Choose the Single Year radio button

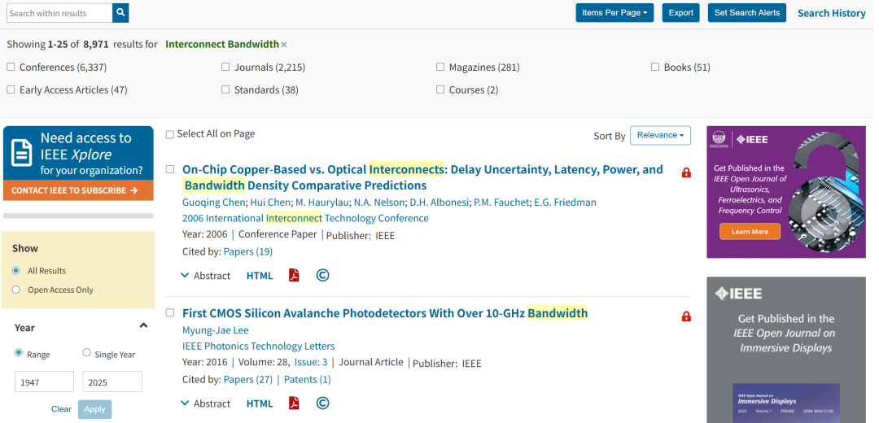pos(86,352)
